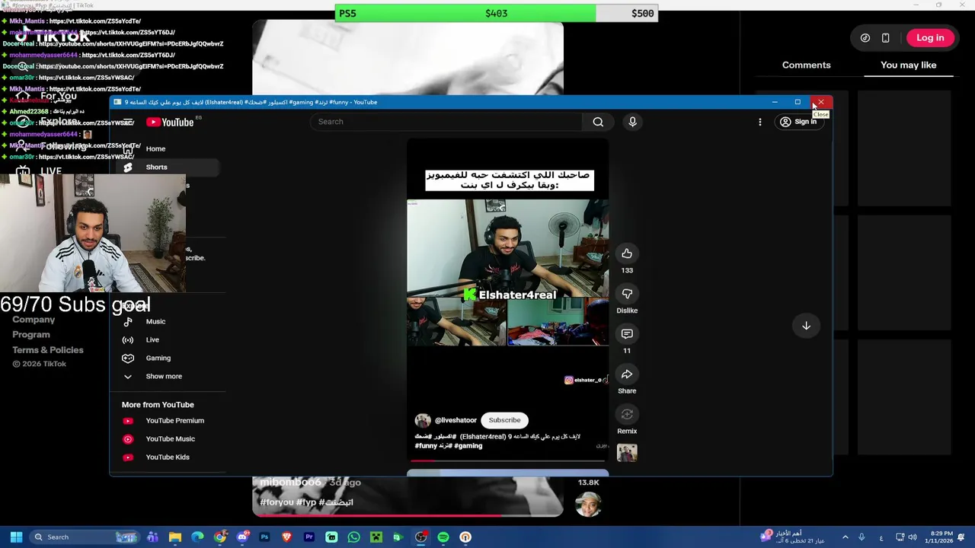Open YouTube Music link
The image size is (975, 548).
(x=169, y=438)
